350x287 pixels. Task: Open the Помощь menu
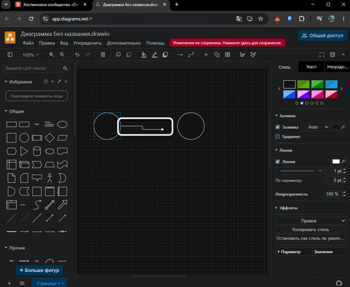coord(155,43)
